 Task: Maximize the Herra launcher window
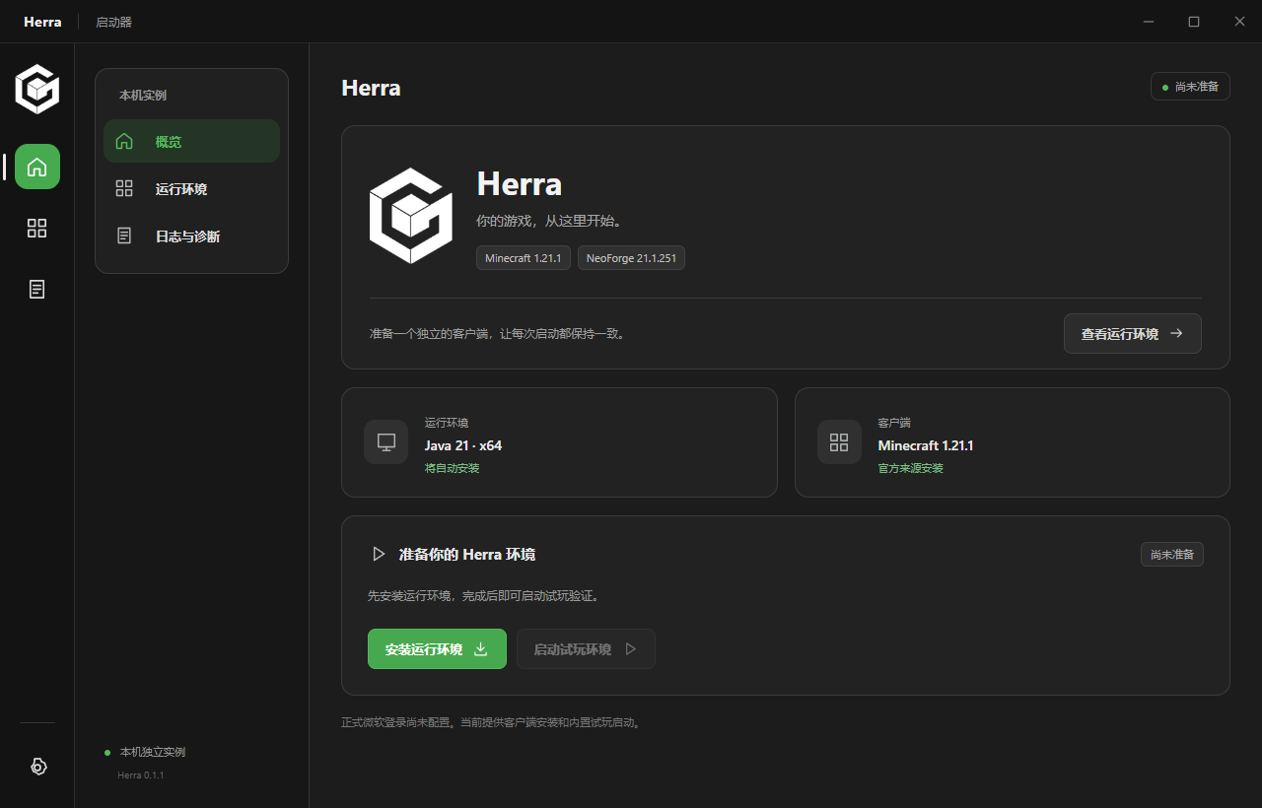pyautogui.click(x=1194, y=22)
